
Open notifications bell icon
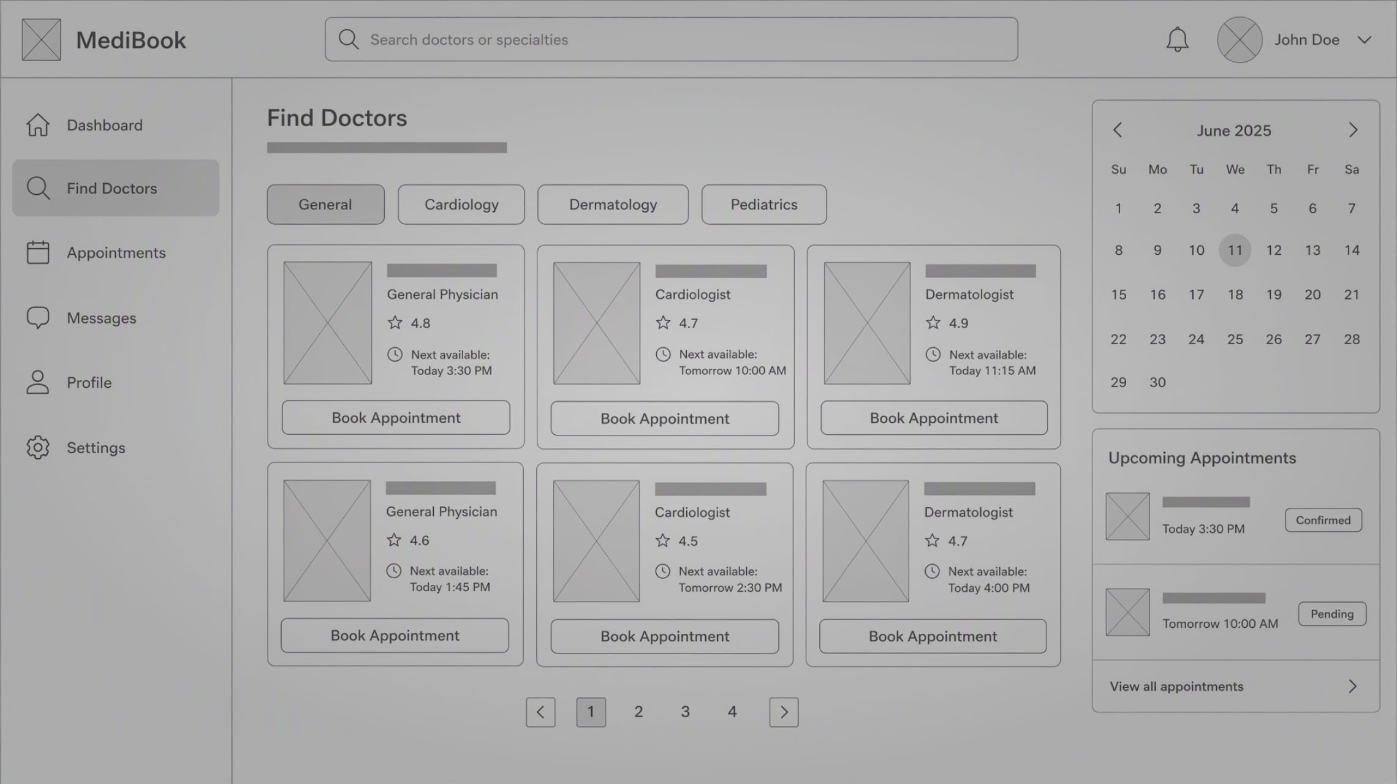(1177, 40)
